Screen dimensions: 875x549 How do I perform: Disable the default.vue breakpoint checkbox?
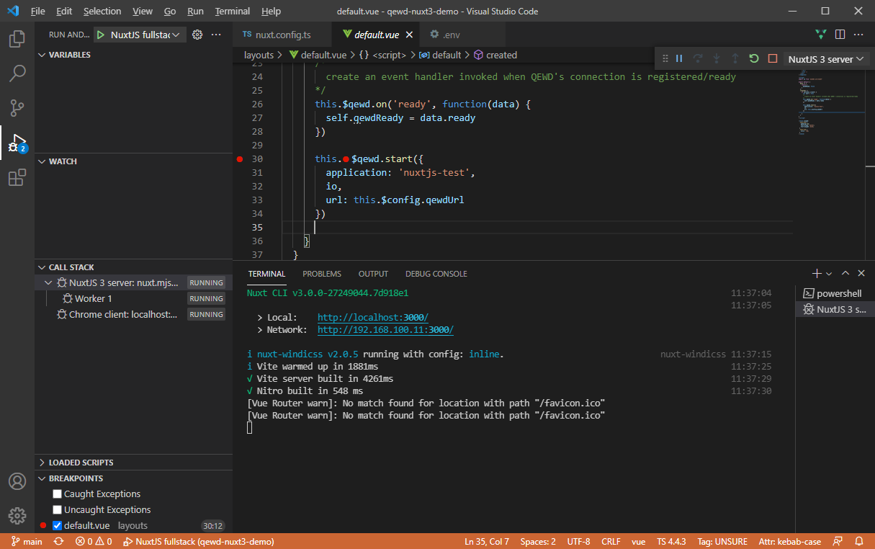click(x=58, y=526)
